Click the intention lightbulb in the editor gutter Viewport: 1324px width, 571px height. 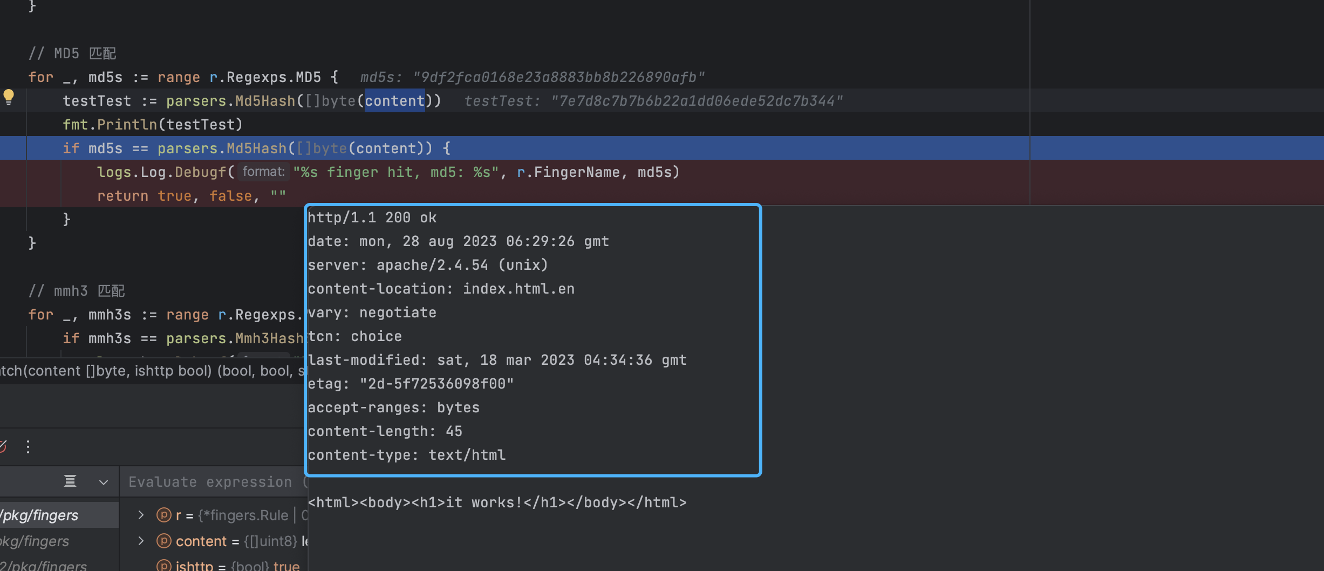8,98
